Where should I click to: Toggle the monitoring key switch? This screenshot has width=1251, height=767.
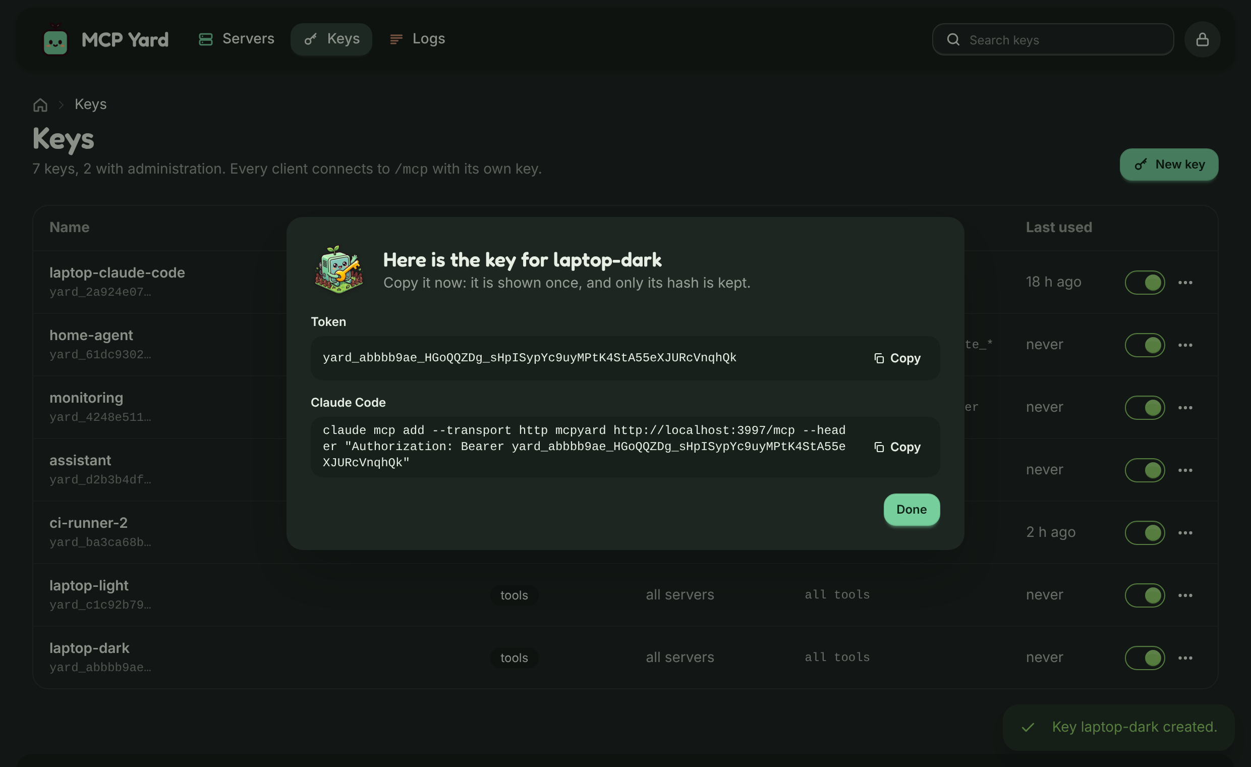coord(1145,407)
